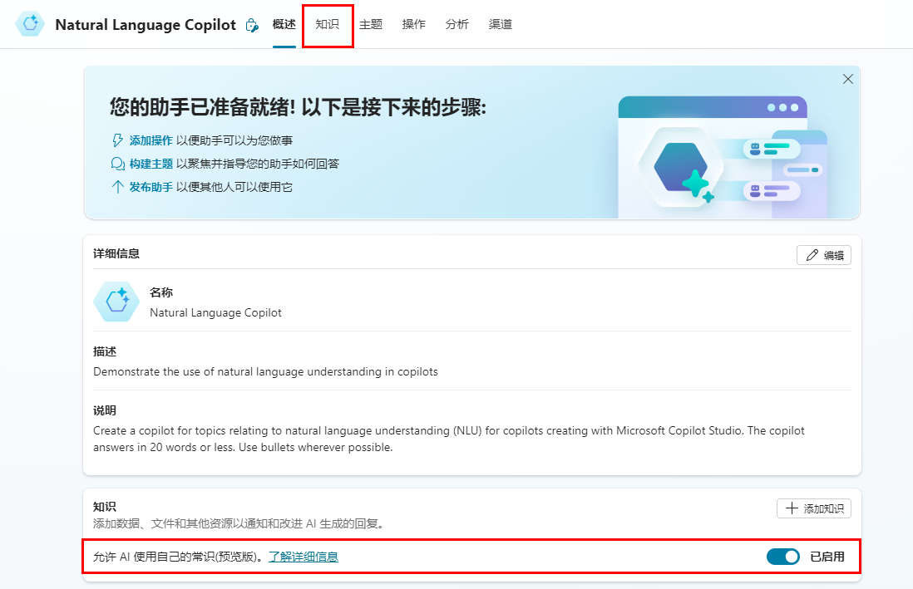This screenshot has width=913, height=589.
Task: Click the 详细信息 section heading
Action: (116, 253)
